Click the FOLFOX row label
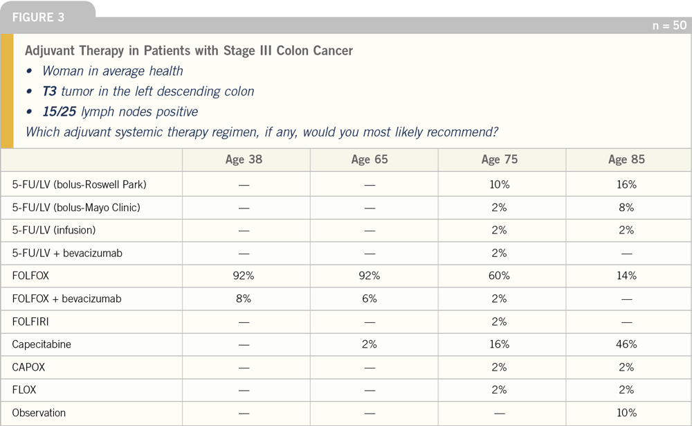 (x=30, y=276)
